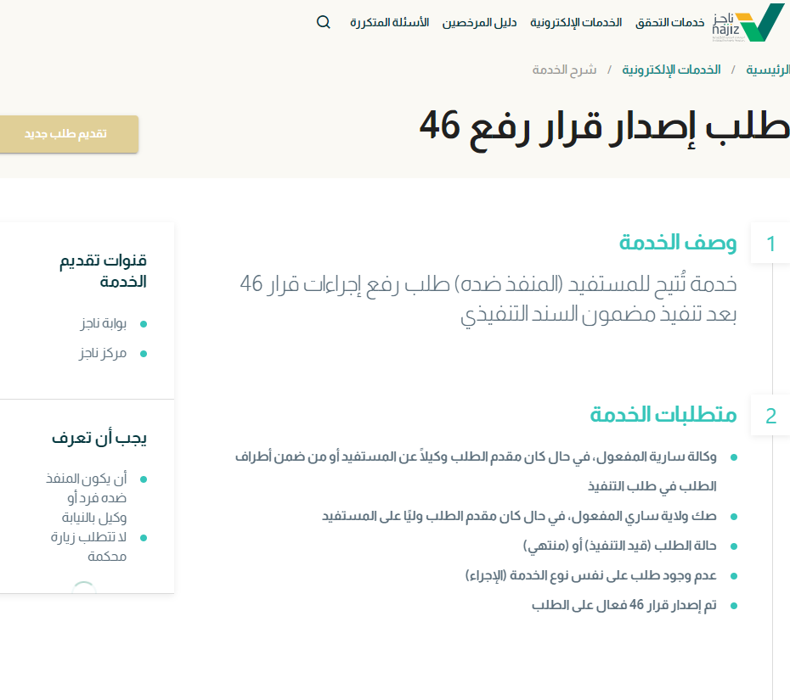Click the page title طلب إصدار قرار رفع 46
This screenshot has height=700, width=790.
pyautogui.click(x=604, y=126)
